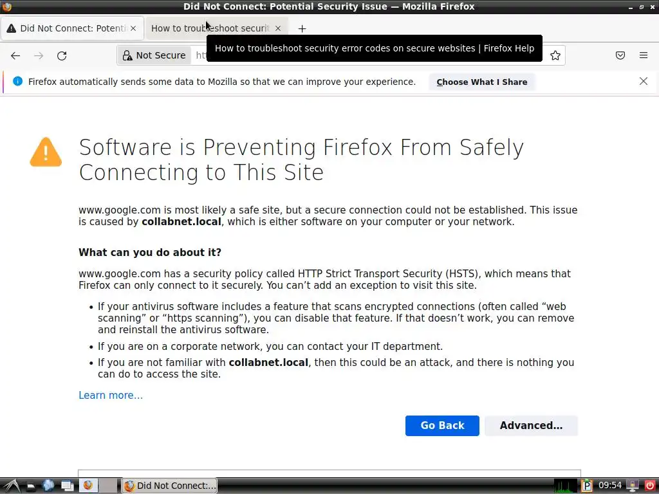Open the Learn more link

click(111, 396)
